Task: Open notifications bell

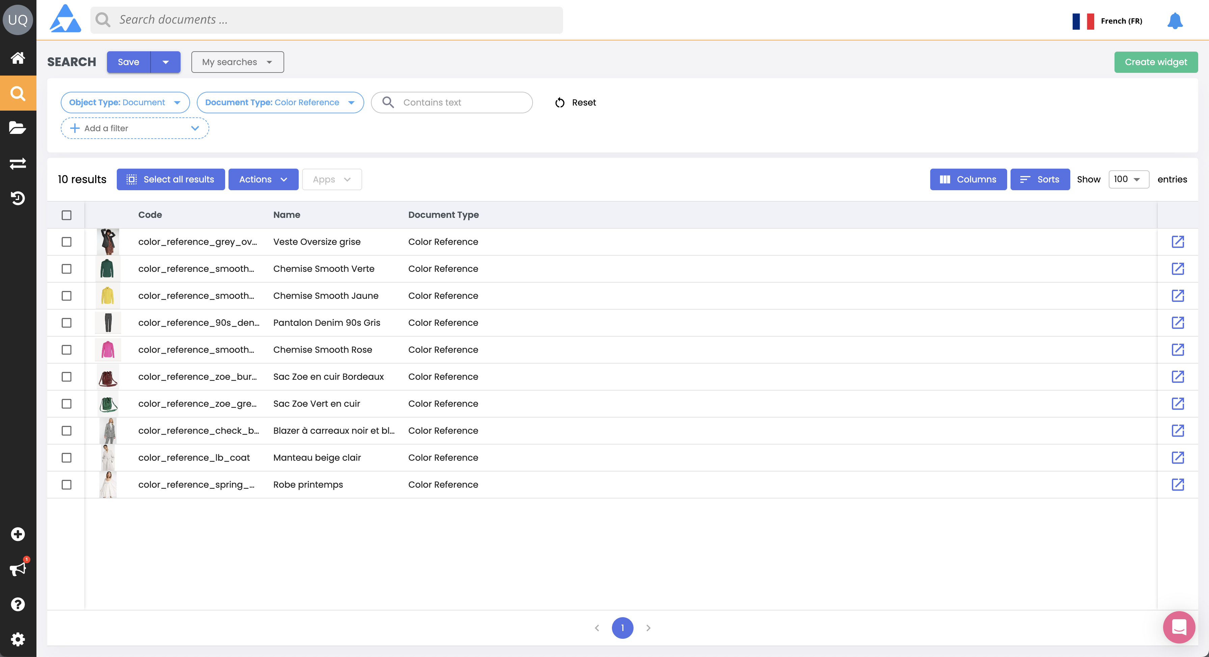Action: (1175, 21)
